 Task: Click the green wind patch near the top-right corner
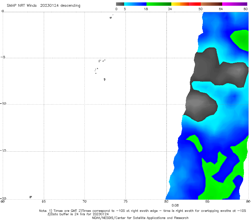240,40
